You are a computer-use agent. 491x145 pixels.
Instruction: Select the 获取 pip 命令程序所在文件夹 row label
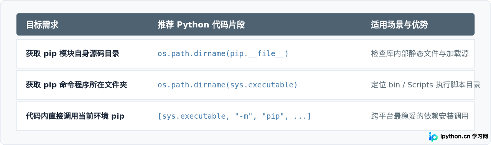[x=76, y=85]
